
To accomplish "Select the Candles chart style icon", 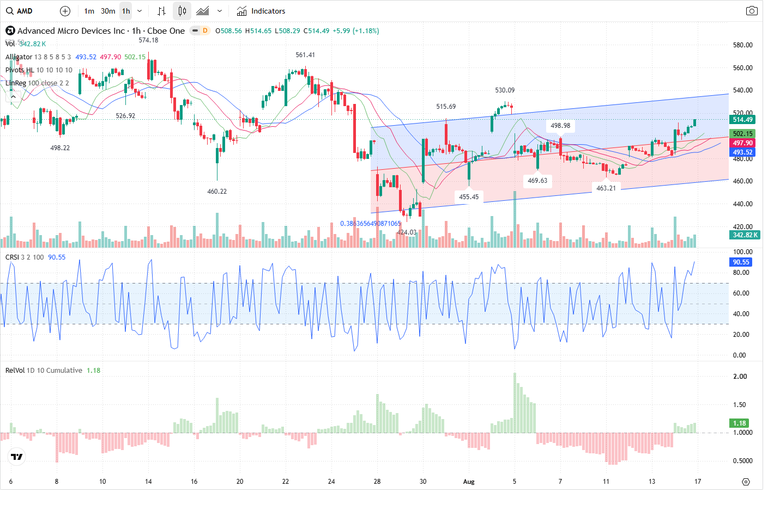I will point(182,11).
